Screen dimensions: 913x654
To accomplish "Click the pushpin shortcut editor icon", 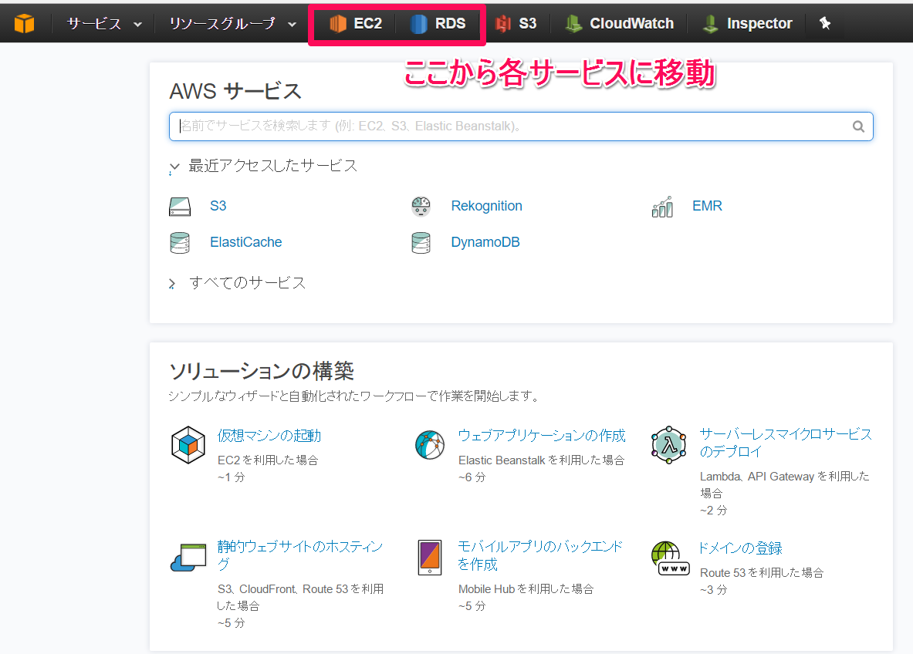I will 825,23.
